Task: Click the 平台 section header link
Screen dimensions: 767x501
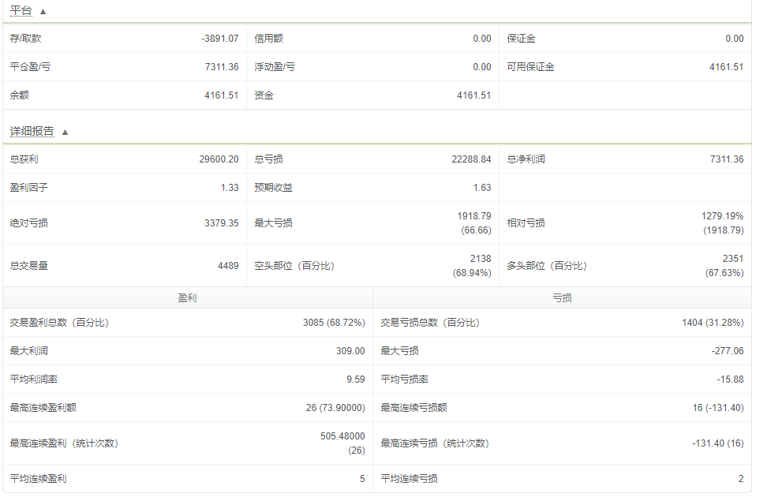Action: [21, 11]
